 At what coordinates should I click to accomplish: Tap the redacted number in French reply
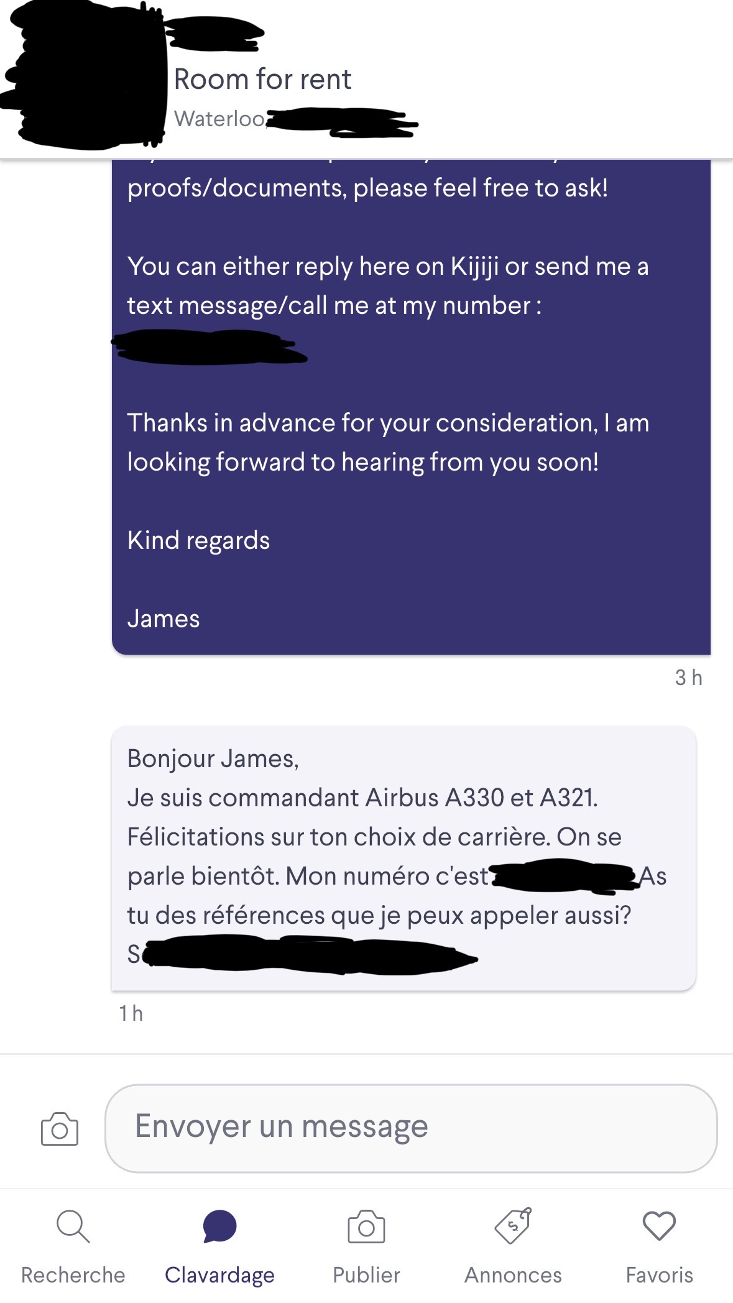tap(563, 876)
